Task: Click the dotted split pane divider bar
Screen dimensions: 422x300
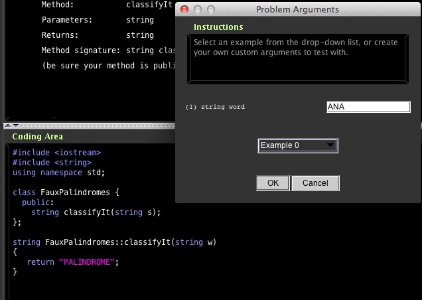Action: point(93,125)
